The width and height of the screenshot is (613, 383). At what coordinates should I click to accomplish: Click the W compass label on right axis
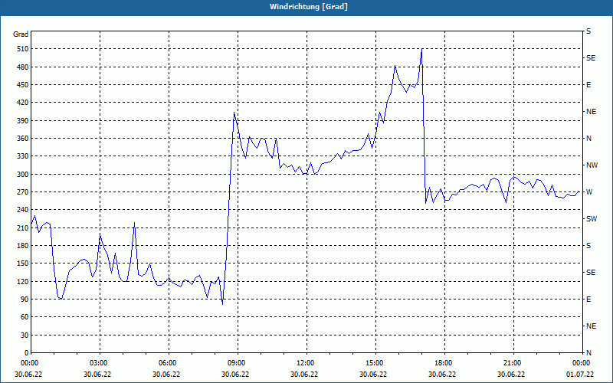click(x=589, y=192)
